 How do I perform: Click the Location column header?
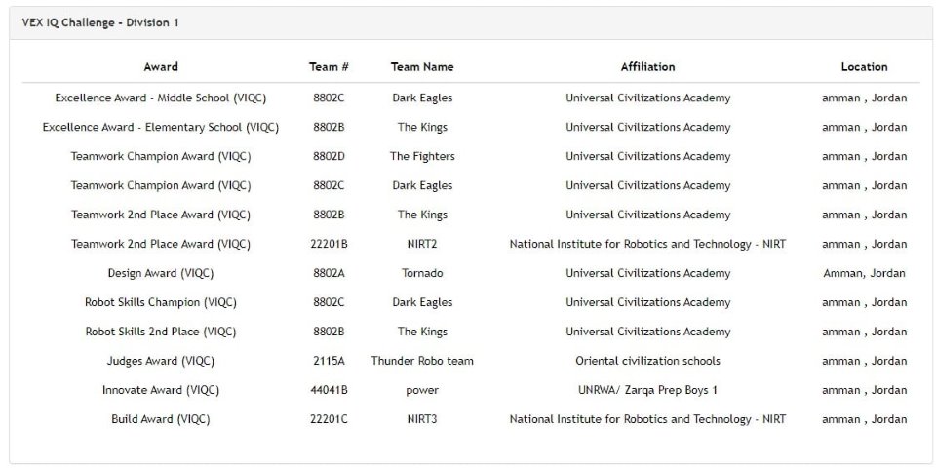[864, 67]
